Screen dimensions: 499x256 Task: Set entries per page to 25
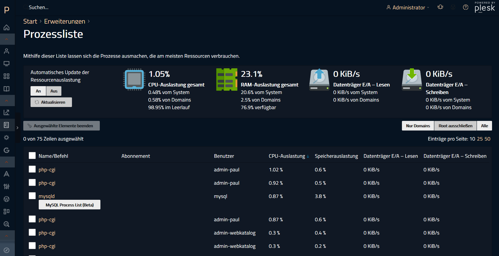[x=480, y=139]
